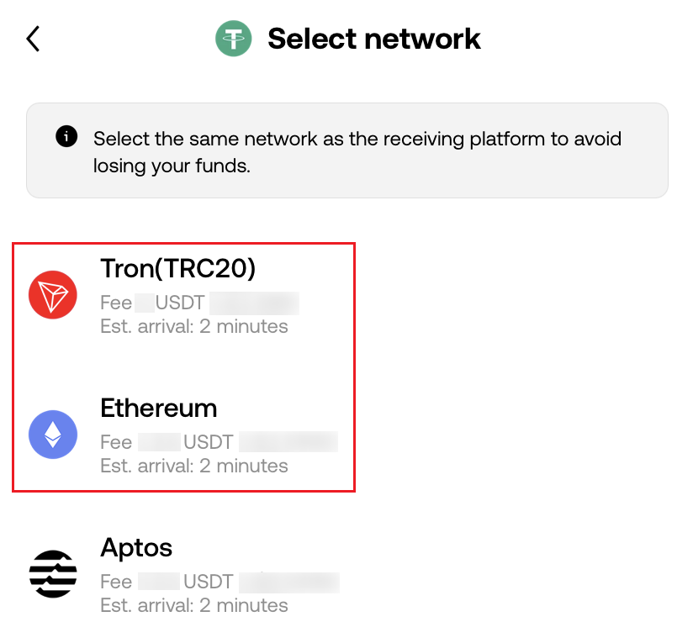
Task: Select the red Tron network icon
Action: coord(53,295)
